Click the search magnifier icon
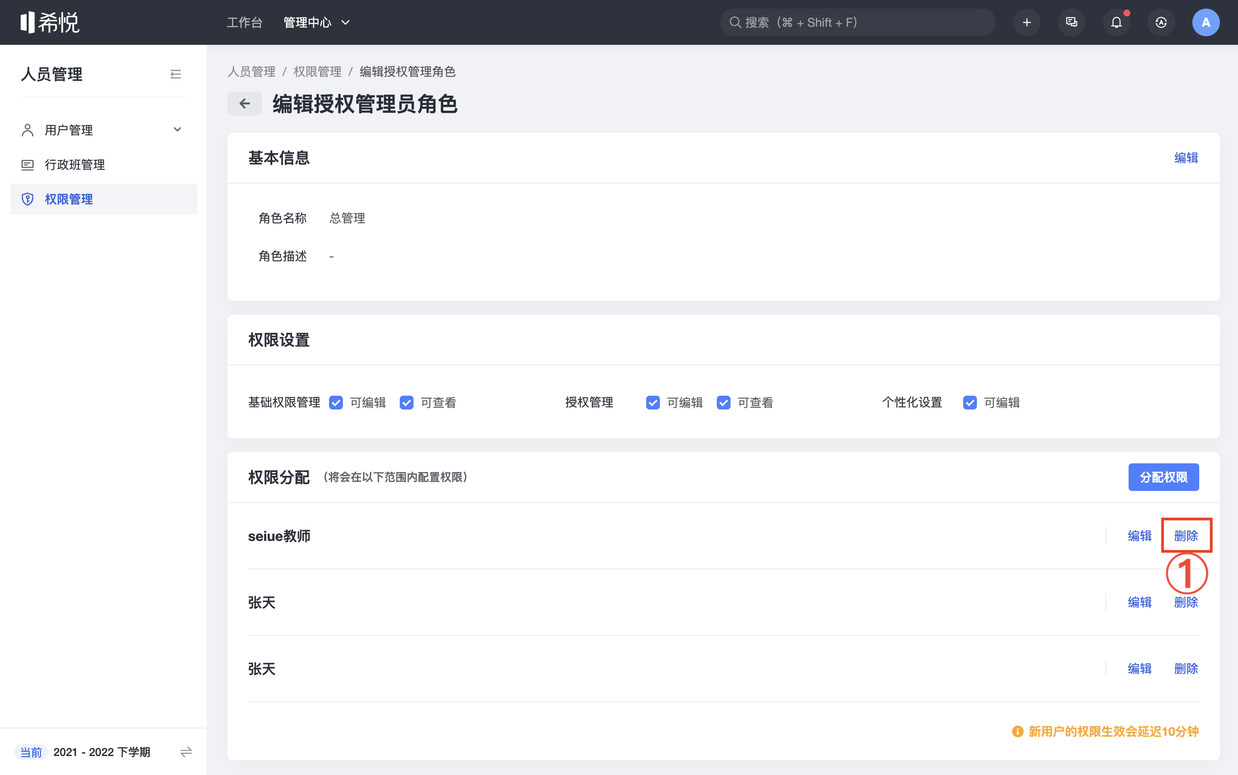The image size is (1238, 775). coord(735,22)
